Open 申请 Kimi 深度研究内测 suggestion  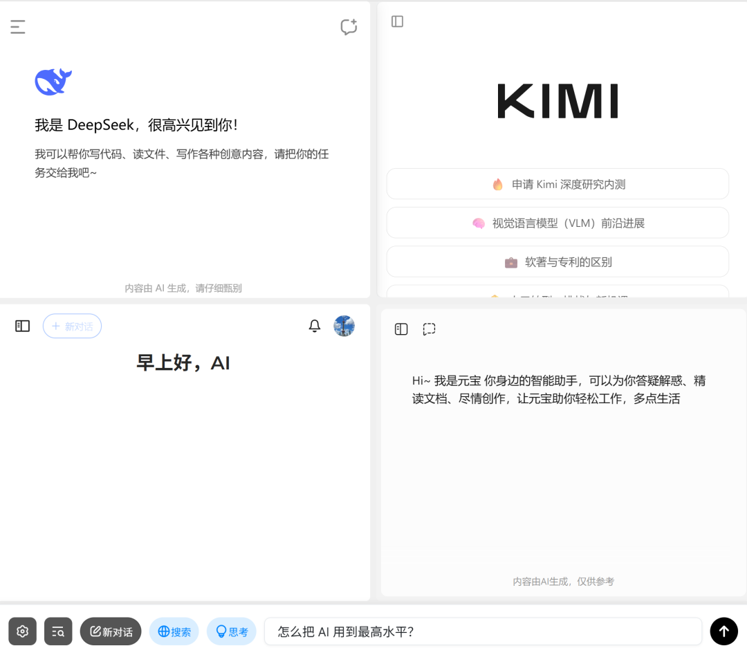(557, 184)
